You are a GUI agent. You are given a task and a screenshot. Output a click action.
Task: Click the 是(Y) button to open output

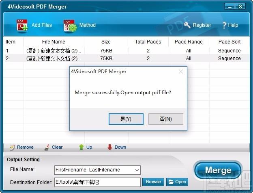126,119
